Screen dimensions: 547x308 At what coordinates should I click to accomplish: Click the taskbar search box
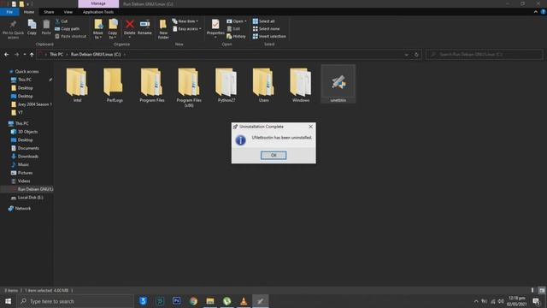(75, 301)
